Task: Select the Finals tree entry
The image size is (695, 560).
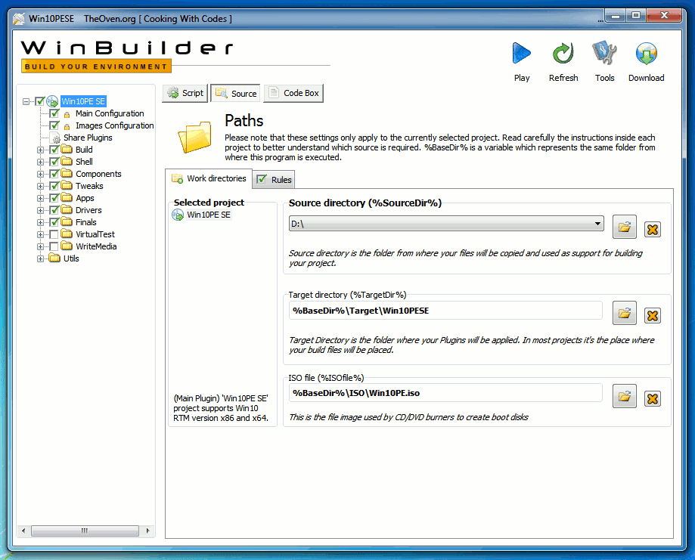Action: 86,222
